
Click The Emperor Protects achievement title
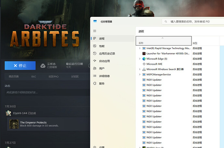point(33,122)
